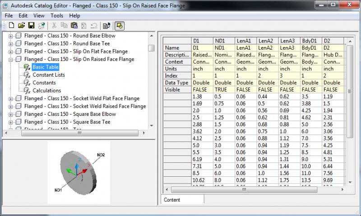Select the Content tab
Image resolution: width=361 pixels, height=216 pixels.
[182, 200]
